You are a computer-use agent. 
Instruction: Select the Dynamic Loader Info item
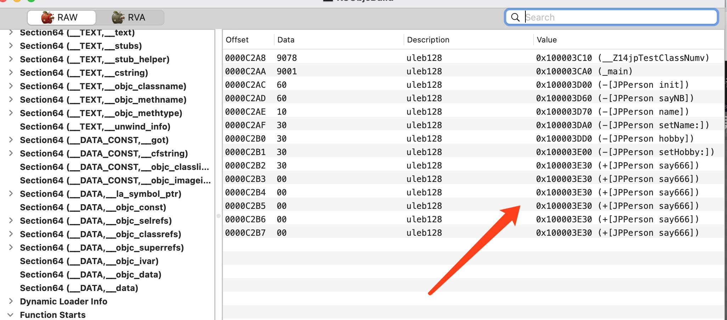63,301
